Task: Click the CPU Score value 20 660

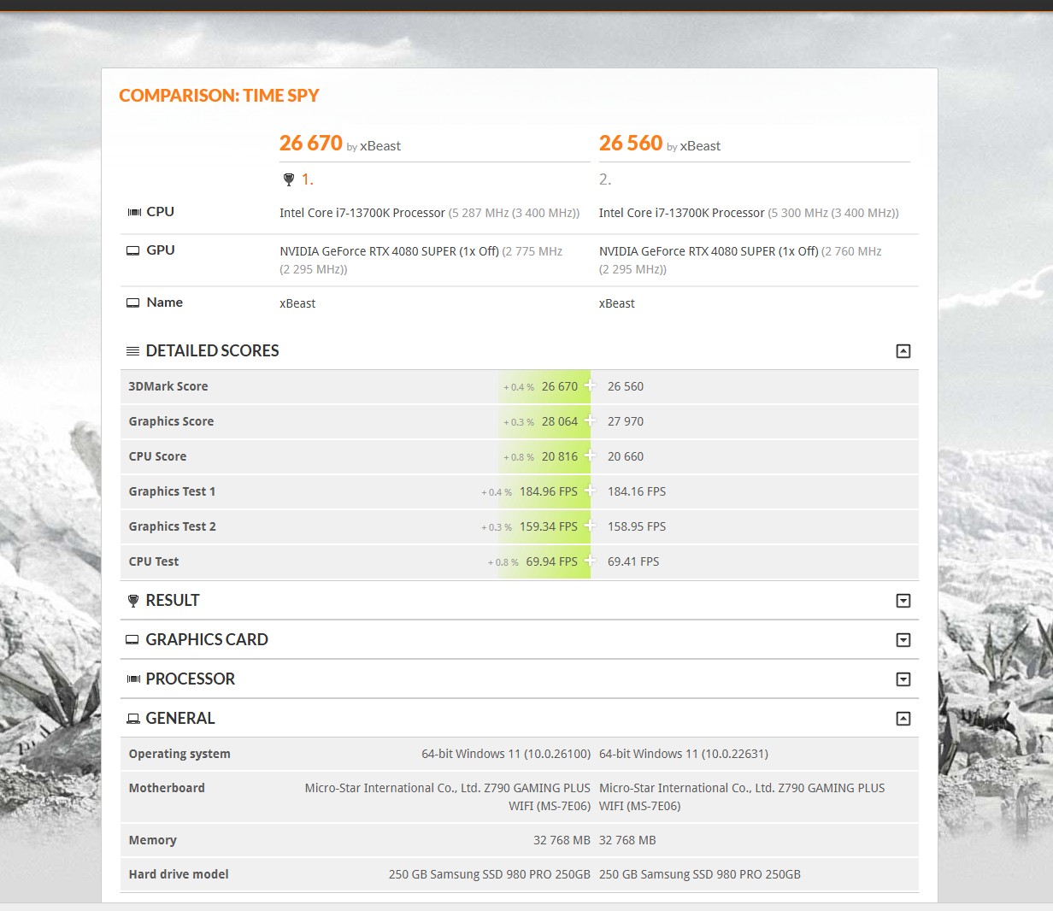Action: click(626, 456)
